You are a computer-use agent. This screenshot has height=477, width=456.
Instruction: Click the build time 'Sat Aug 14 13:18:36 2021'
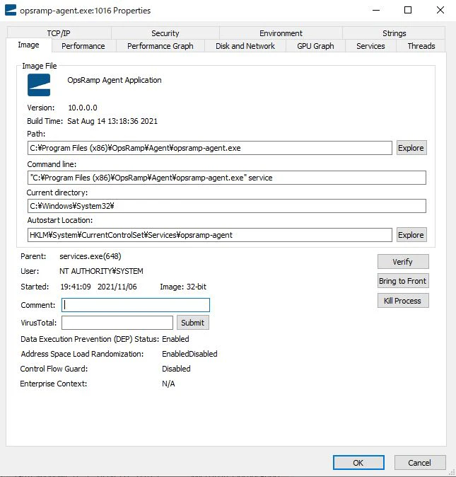click(112, 121)
